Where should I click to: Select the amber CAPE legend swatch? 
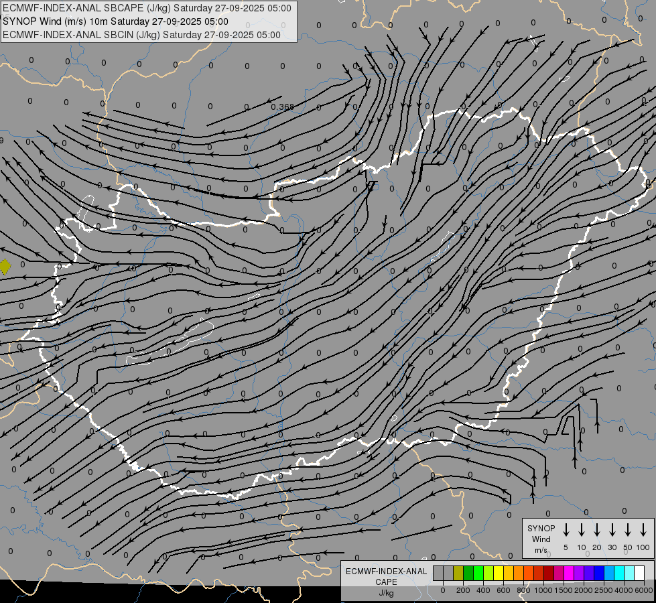tap(509, 574)
